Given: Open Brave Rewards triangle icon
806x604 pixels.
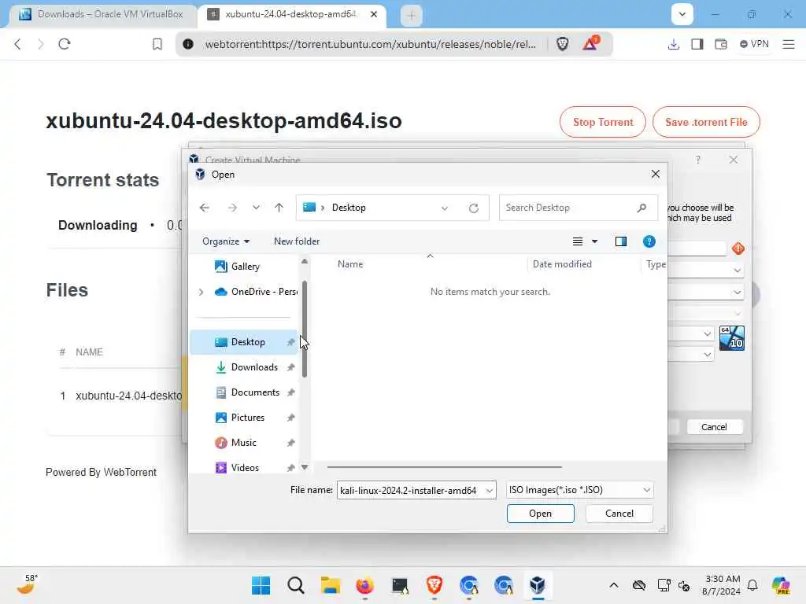Looking at the screenshot, I should click(x=590, y=43).
